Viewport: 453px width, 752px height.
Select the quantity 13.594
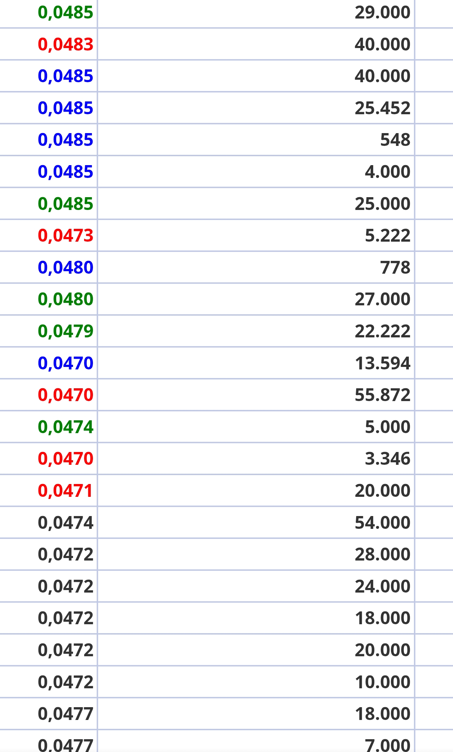[382, 363]
